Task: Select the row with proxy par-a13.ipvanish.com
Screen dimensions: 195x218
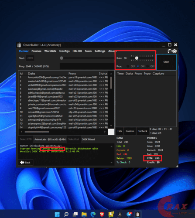Action: 64,77
